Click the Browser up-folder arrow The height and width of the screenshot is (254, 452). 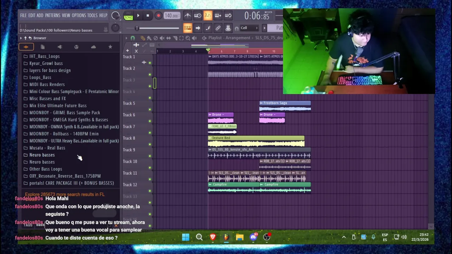(25, 38)
